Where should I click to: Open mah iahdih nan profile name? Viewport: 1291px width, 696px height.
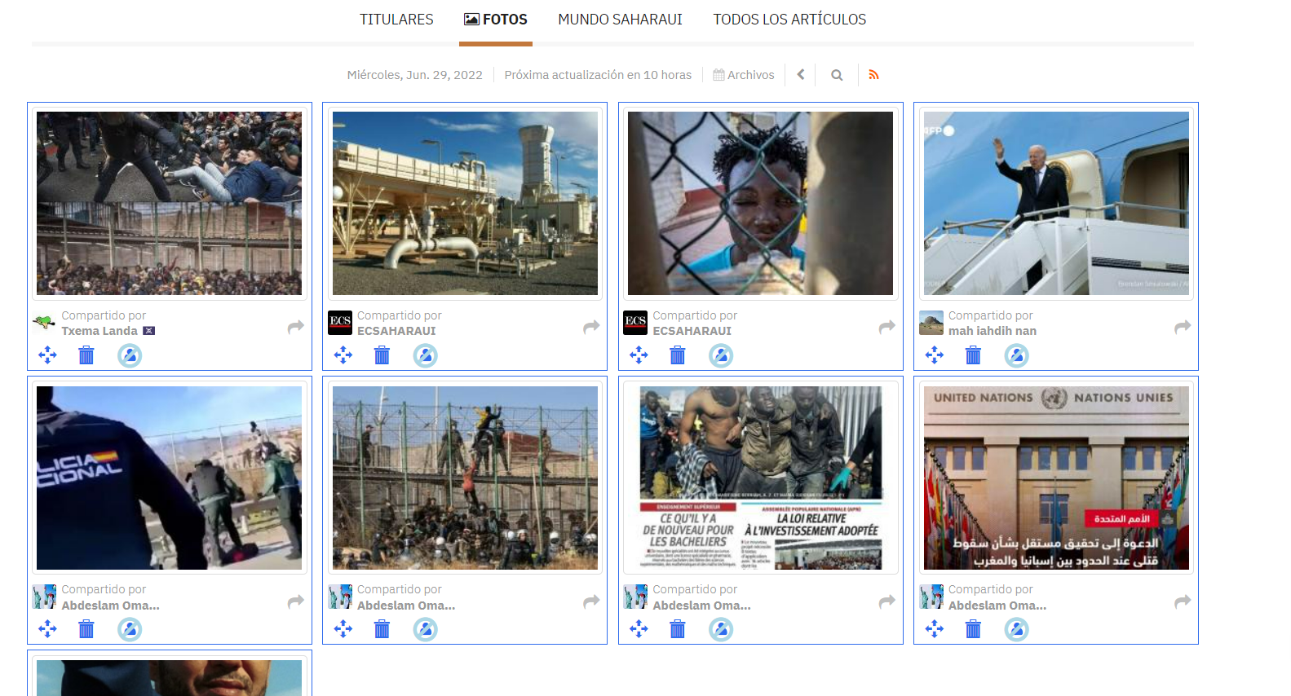(992, 331)
